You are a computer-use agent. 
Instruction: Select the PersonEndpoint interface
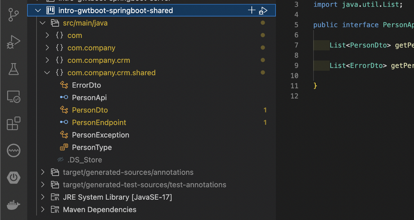click(x=99, y=122)
